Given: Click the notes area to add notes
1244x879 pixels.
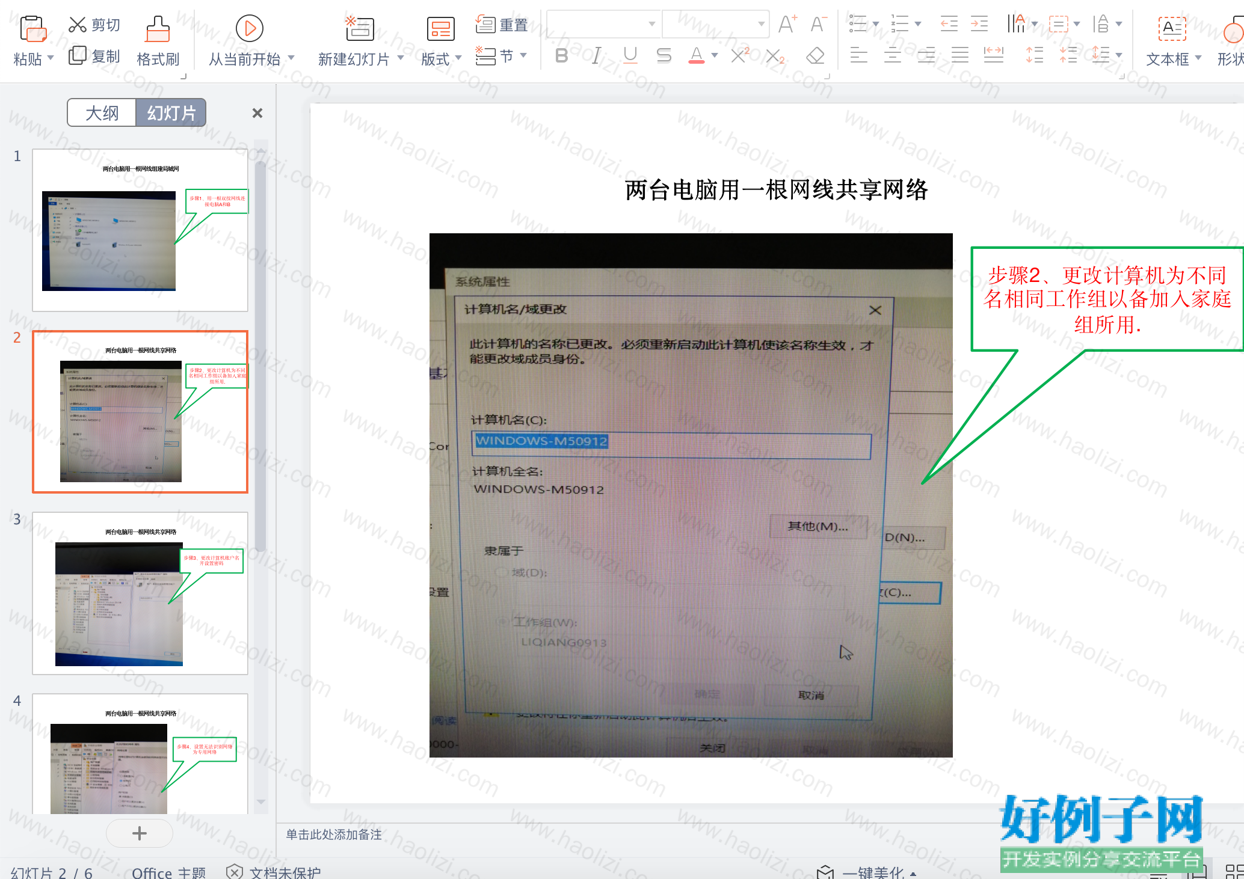Looking at the screenshot, I should point(334,835).
